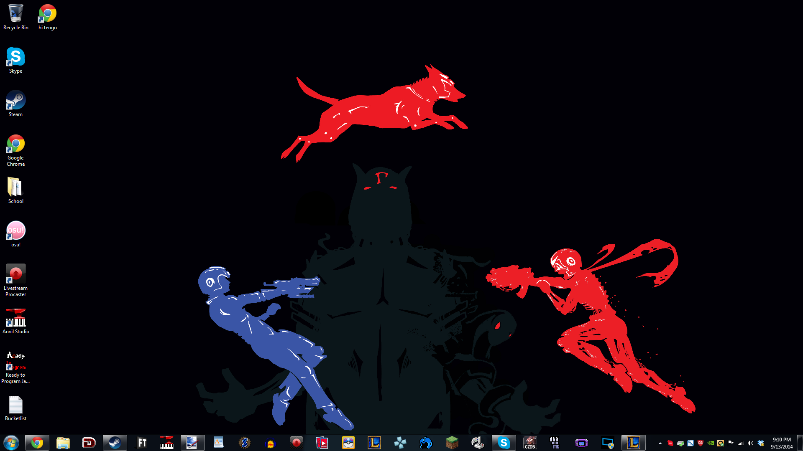Open the clock and date display
803x451 pixels.
781,443
